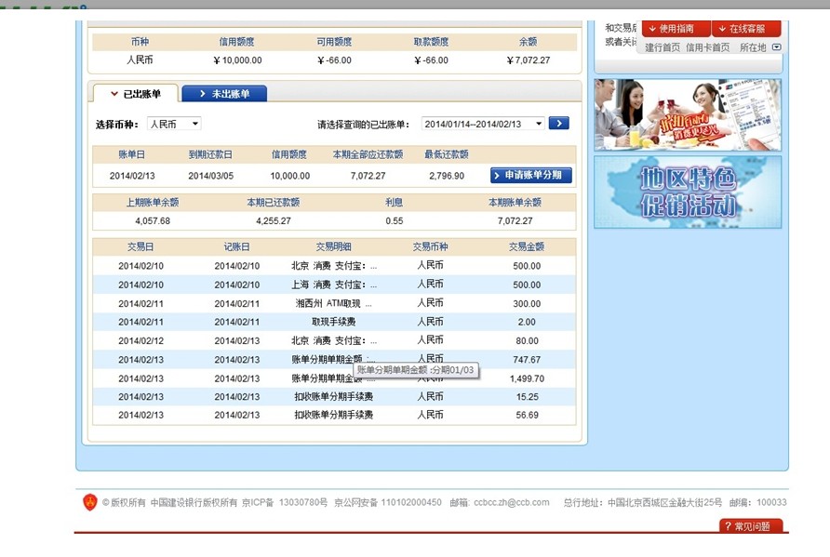The image size is (830, 557).
Task: Switch to the 未出账单 tab
Action: [224, 94]
